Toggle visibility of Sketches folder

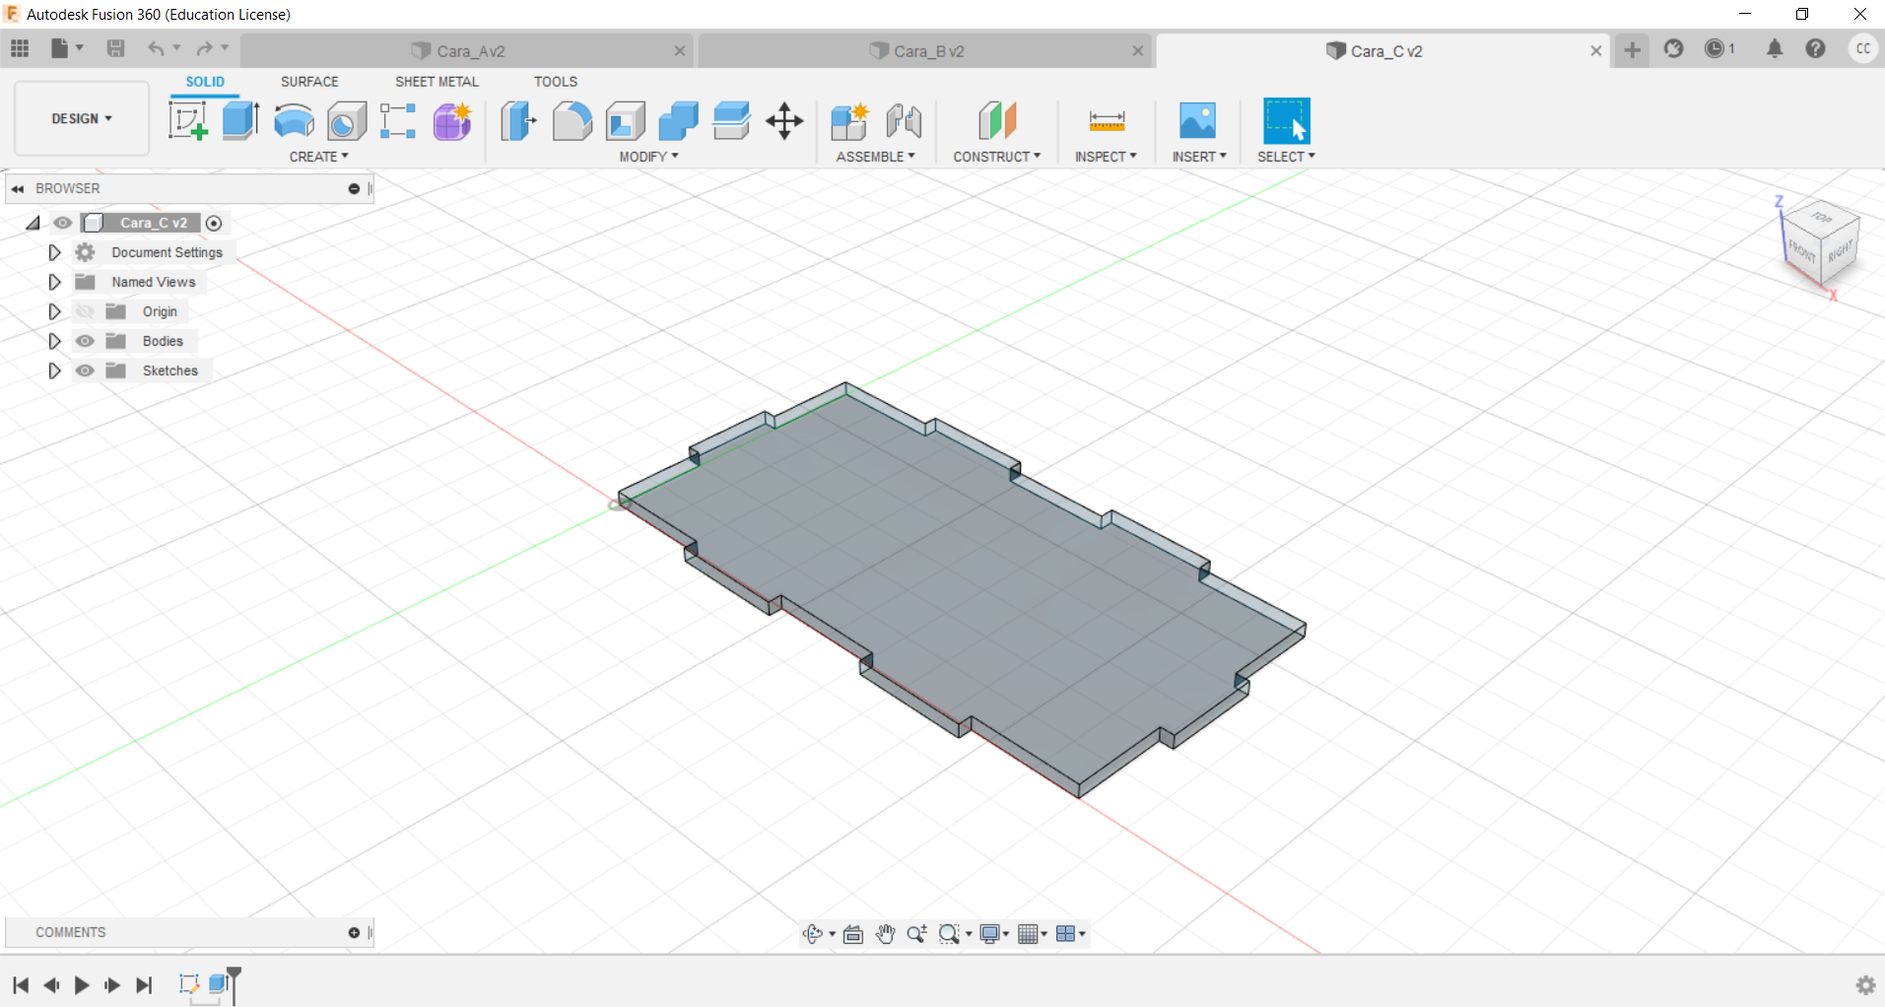click(86, 370)
